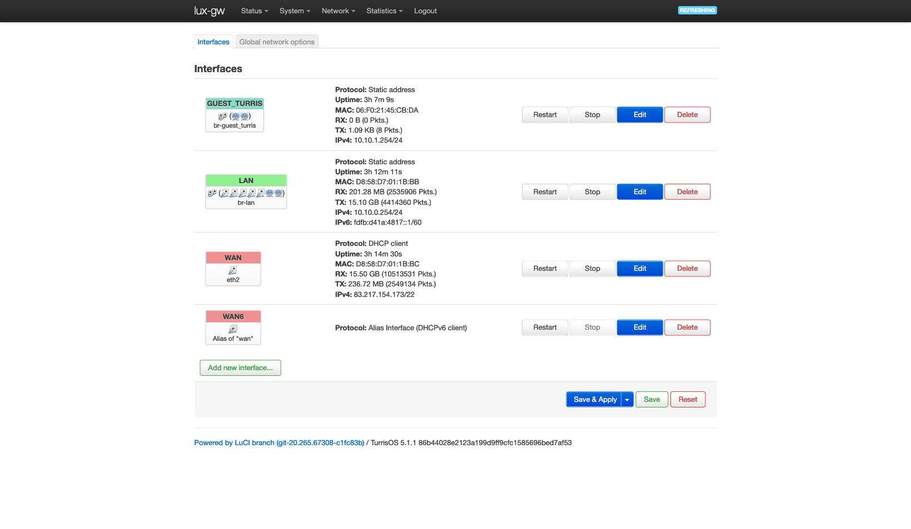Click IPv4 10.10.0.254/24 address text

click(x=369, y=213)
